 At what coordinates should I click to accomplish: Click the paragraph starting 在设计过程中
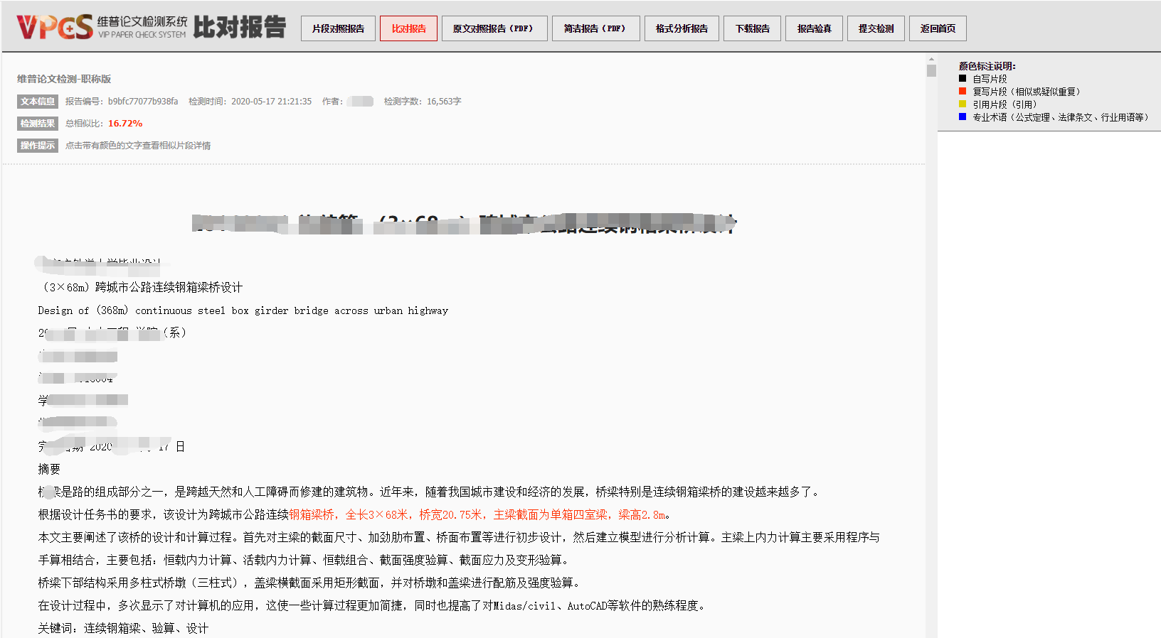point(373,605)
